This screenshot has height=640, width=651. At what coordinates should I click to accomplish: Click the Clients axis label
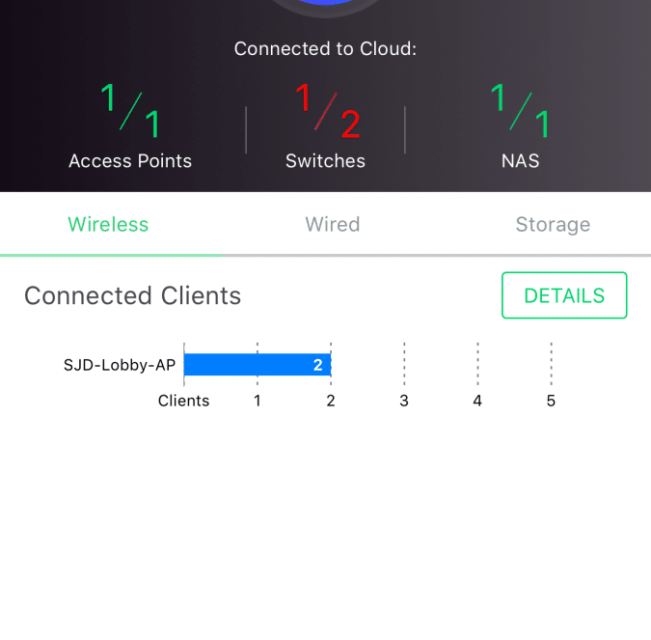[x=183, y=401]
